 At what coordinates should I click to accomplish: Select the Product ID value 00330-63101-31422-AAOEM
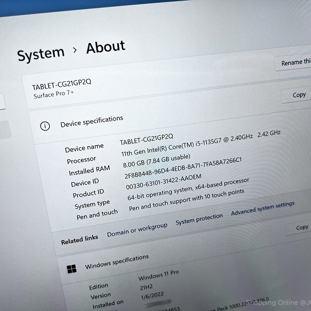[164, 182]
